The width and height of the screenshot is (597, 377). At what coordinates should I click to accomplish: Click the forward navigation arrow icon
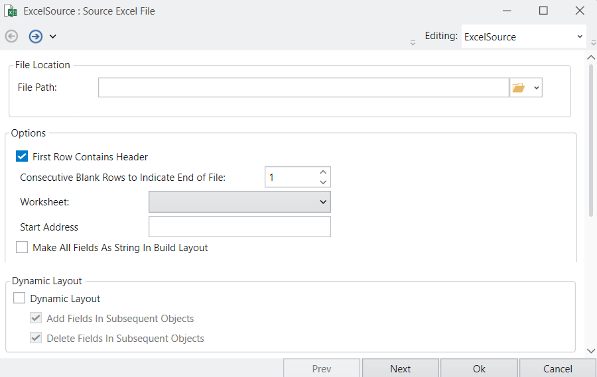tap(35, 36)
